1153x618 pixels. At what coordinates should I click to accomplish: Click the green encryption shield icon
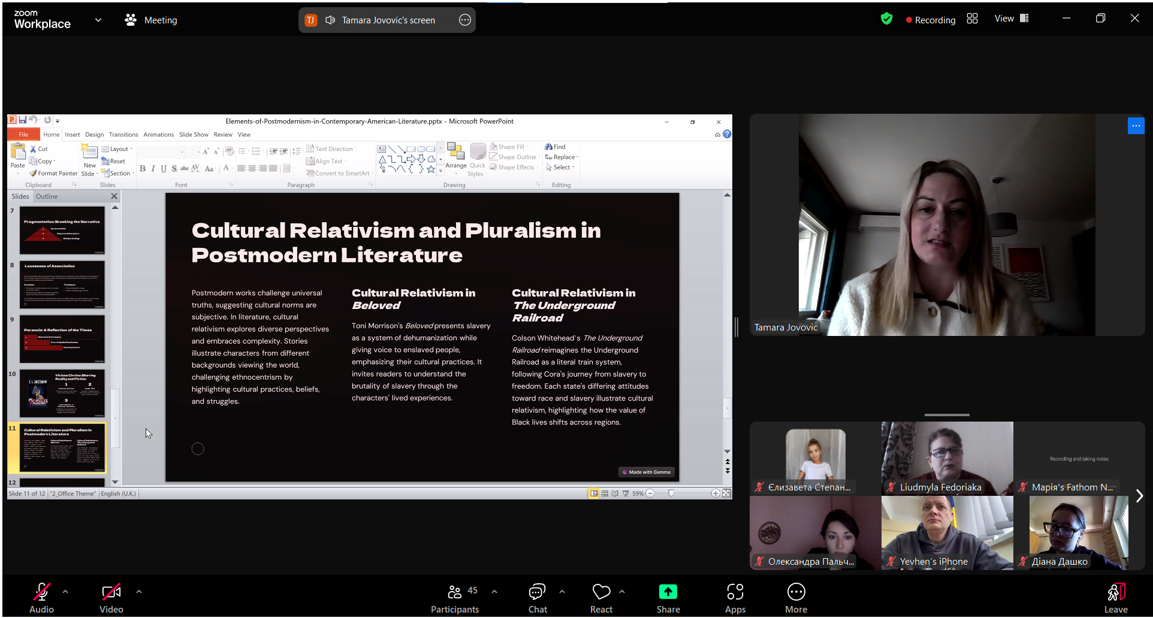(886, 19)
